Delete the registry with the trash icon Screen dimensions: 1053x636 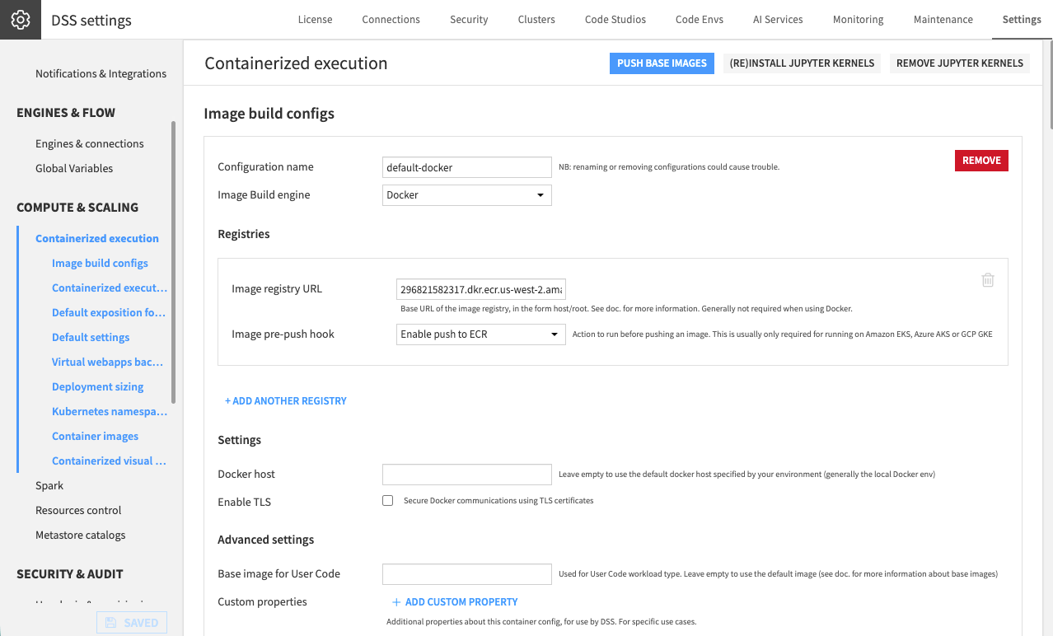coord(988,280)
